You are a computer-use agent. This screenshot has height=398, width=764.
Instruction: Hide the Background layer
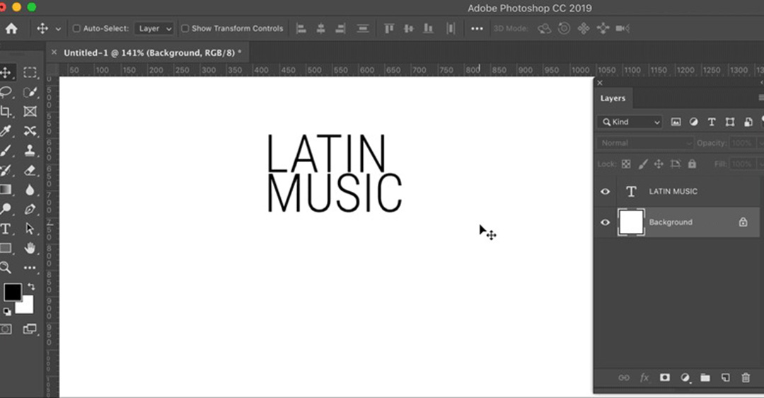tap(605, 222)
